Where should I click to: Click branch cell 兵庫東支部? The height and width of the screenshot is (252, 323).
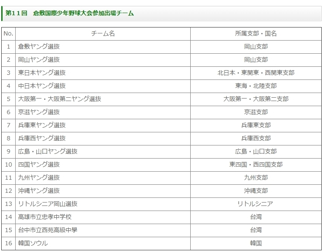[256, 125]
